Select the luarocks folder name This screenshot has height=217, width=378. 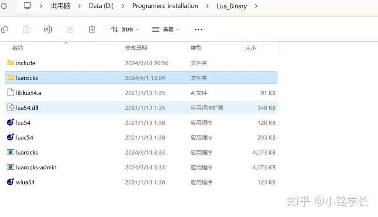pos(27,78)
